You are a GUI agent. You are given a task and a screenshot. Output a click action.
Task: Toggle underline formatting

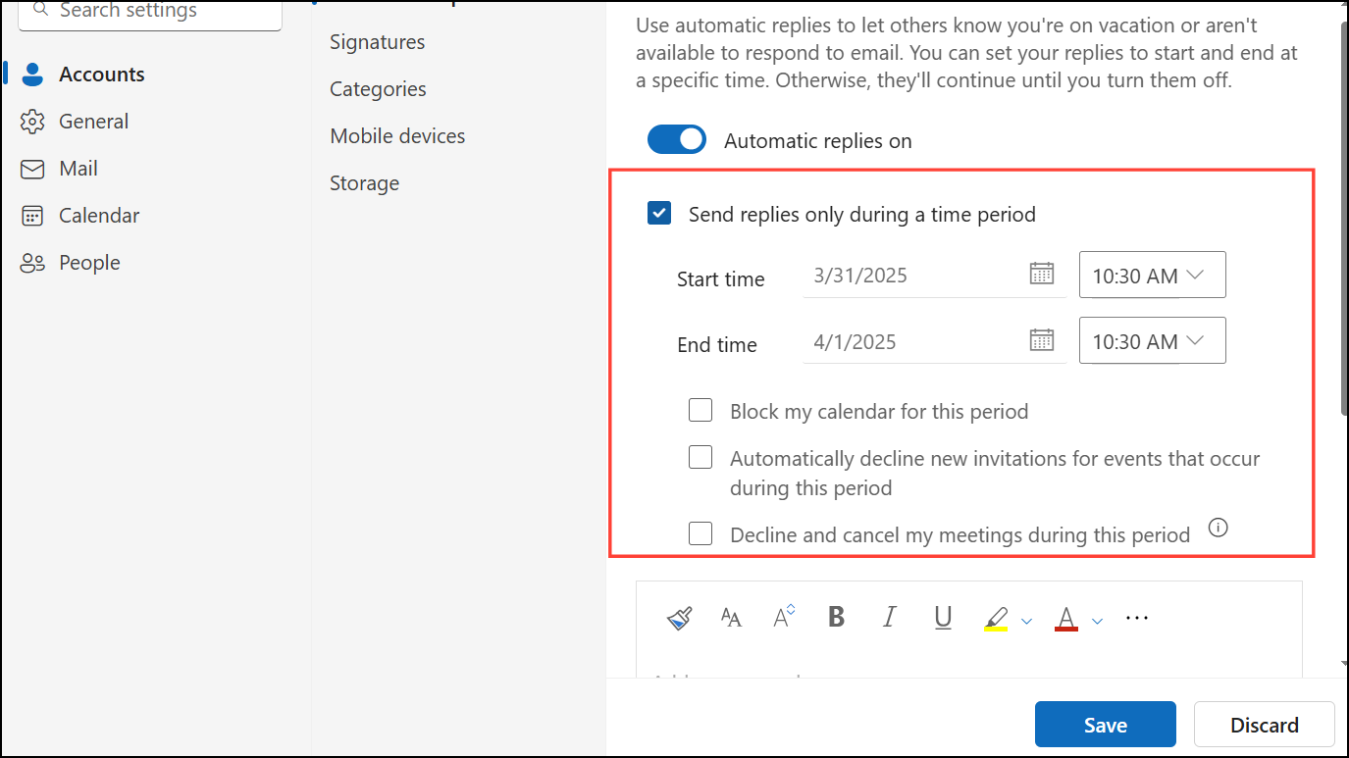coord(943,617)
